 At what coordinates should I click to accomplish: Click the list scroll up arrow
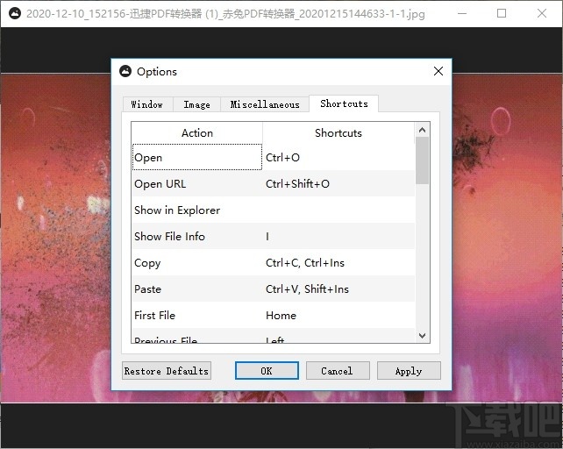click(423, 130)
